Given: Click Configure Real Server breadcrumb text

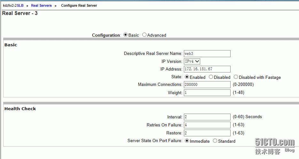Looking at the screenshot, I should coord(79,5).
